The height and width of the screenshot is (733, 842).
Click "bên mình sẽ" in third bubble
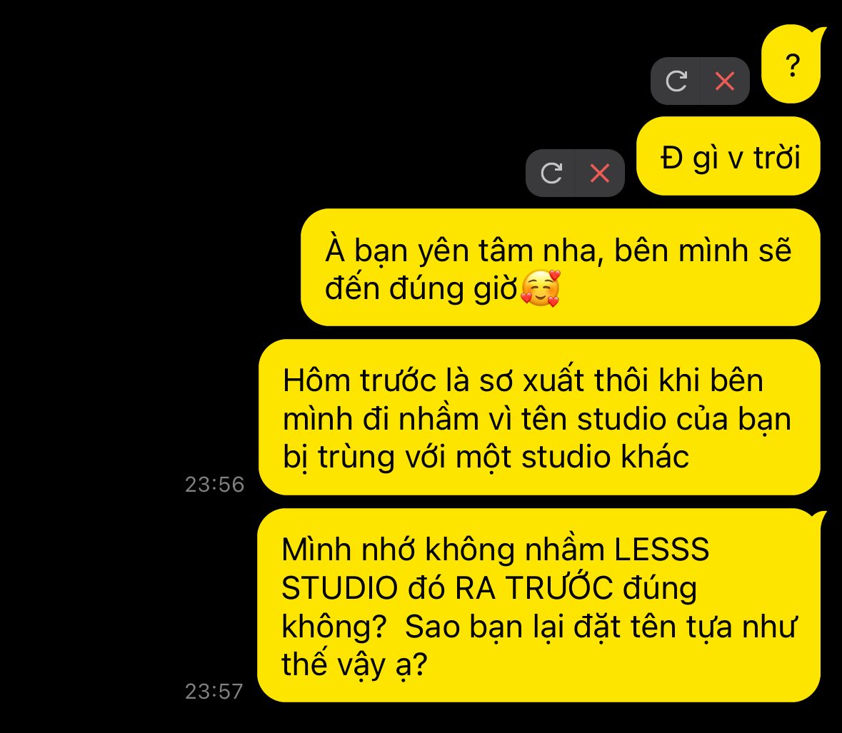pyautogui.click(x=703, y=251)
